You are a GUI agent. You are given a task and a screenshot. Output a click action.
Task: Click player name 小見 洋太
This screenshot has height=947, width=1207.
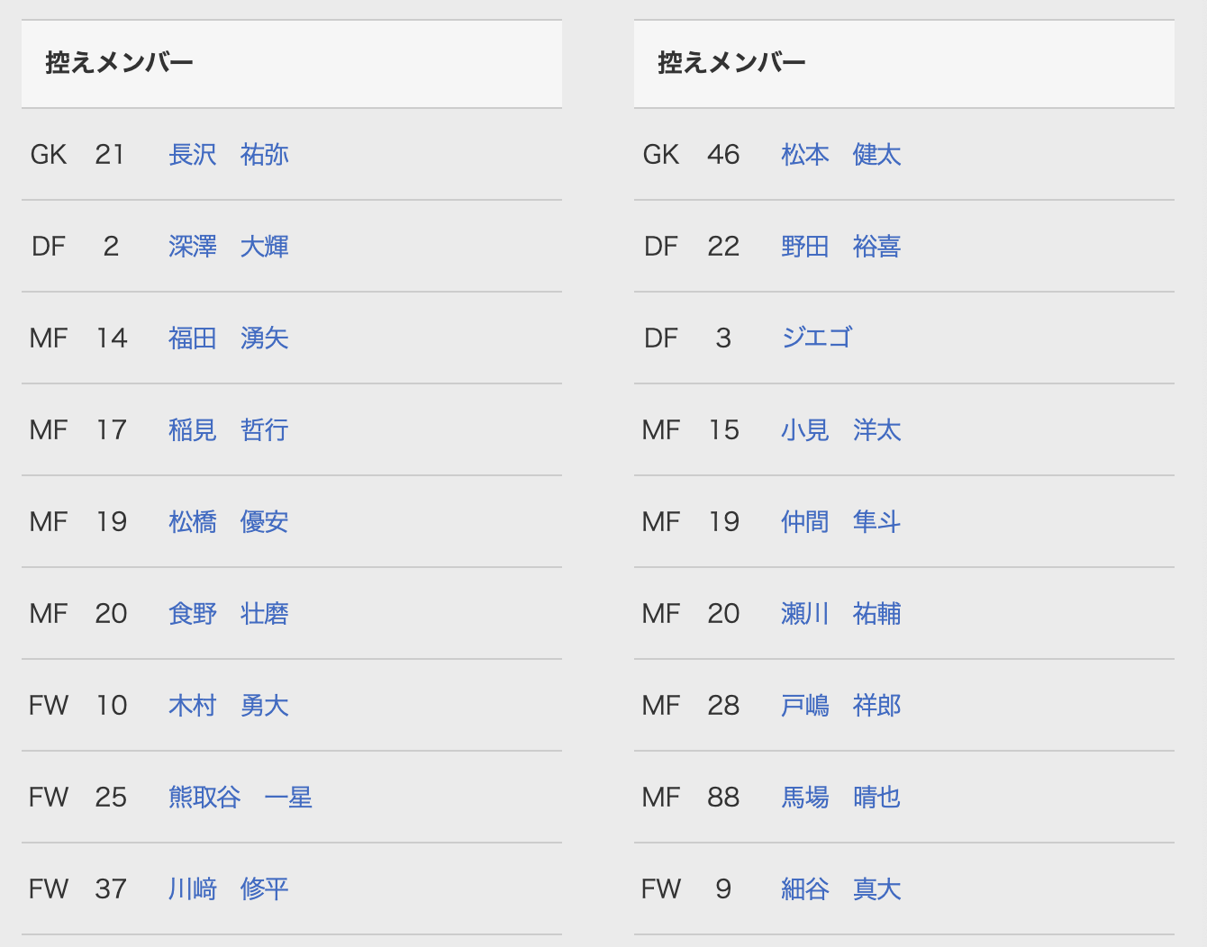pos(841,430)
